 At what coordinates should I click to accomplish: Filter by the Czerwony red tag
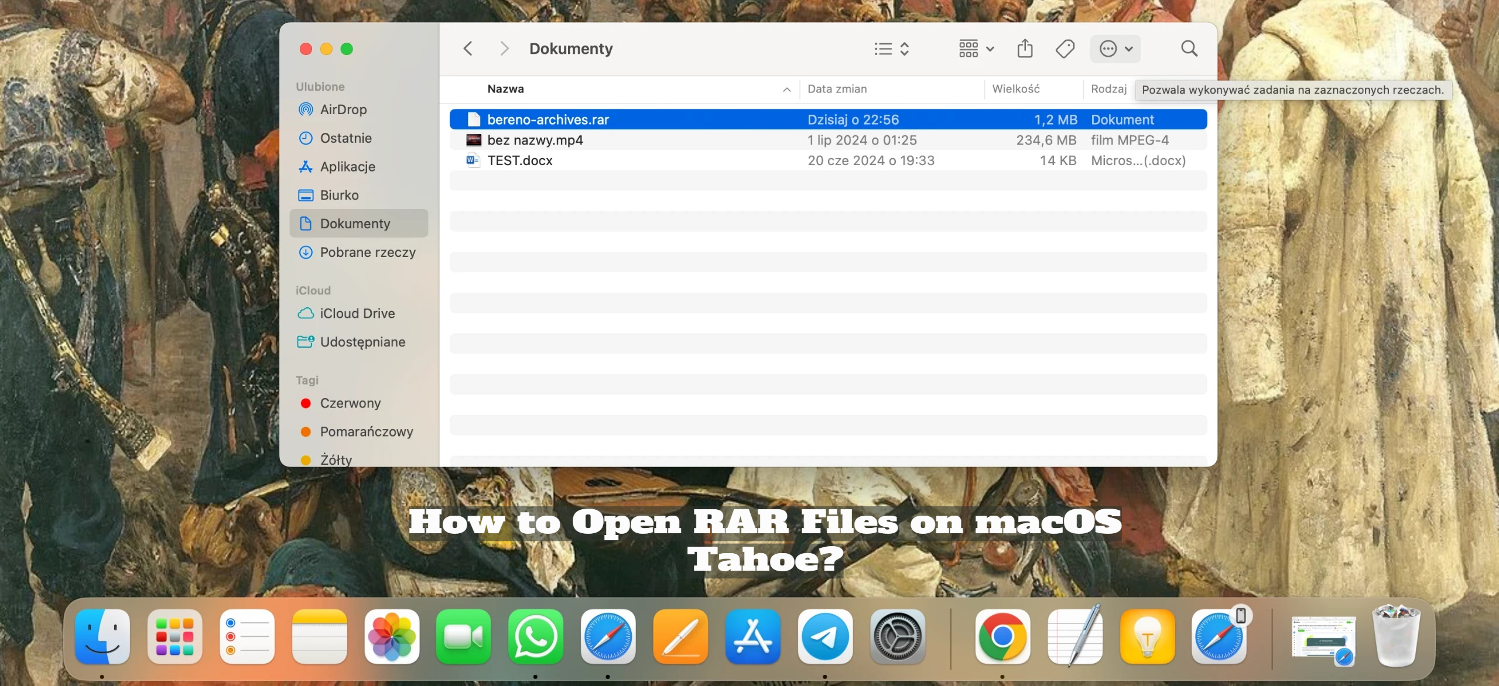click(x=350, y=403)
